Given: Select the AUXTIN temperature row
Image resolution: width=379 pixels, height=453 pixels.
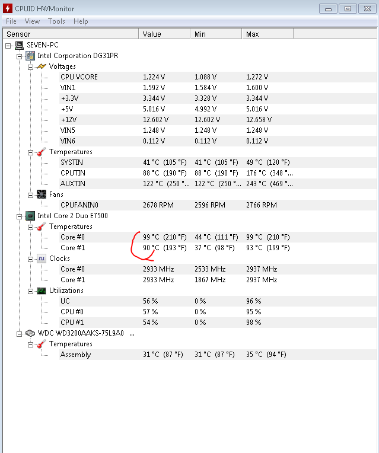Looking at the screenshot, I should point(218,184).
